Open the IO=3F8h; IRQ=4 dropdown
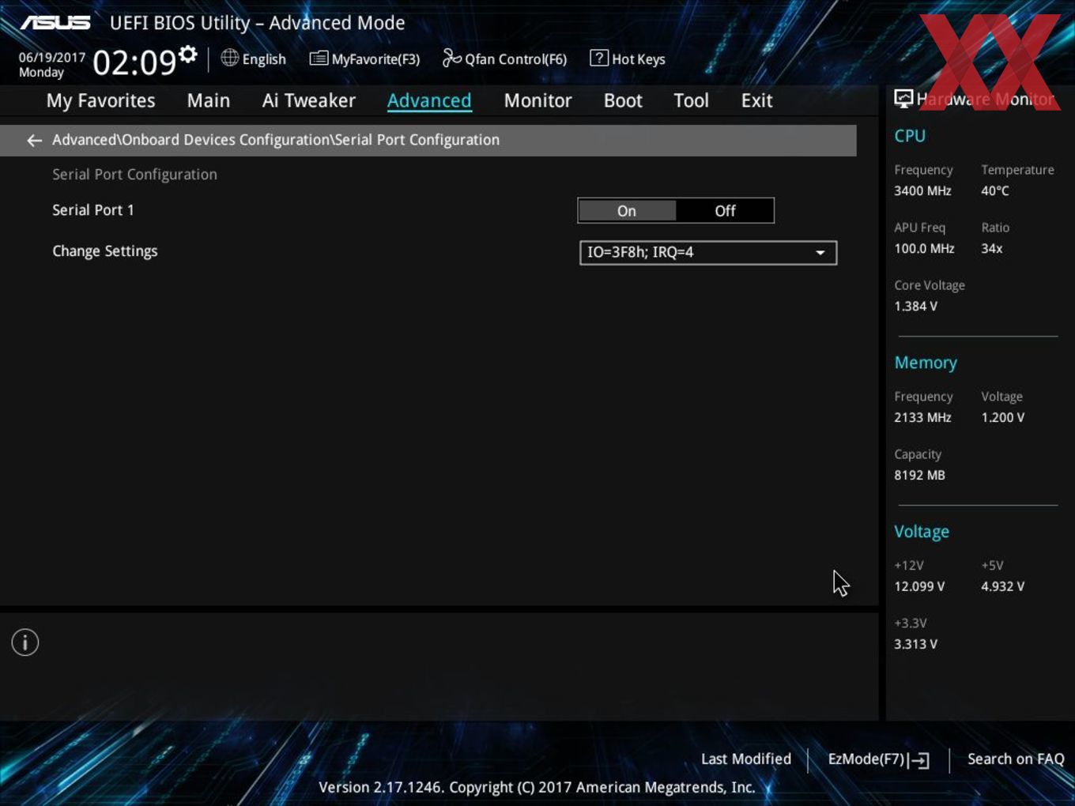 [708, 253]
